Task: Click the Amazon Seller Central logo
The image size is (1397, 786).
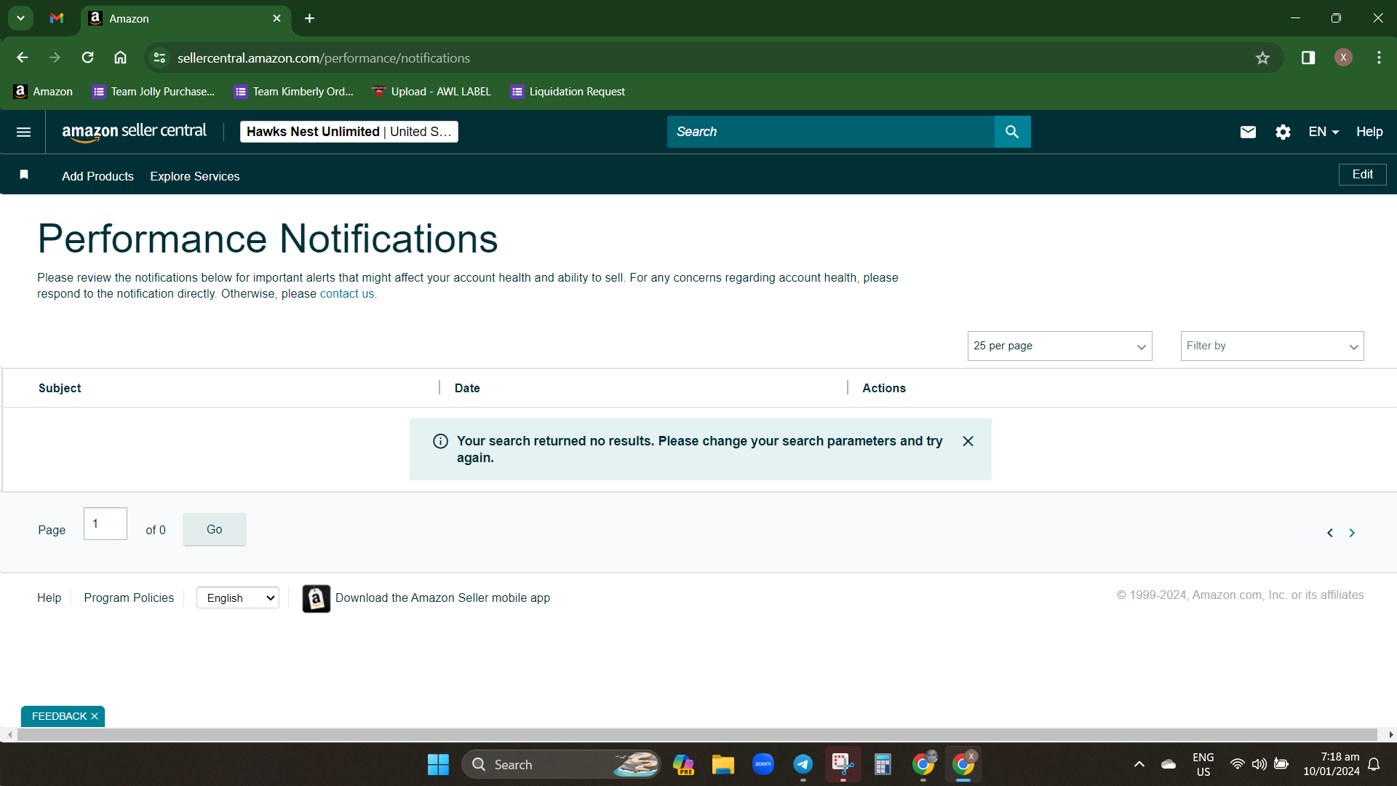Action: tap(134, 132)
